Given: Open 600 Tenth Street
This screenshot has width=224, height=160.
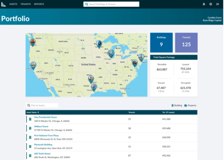Looking at the screenshot, I should coord(42,154).
